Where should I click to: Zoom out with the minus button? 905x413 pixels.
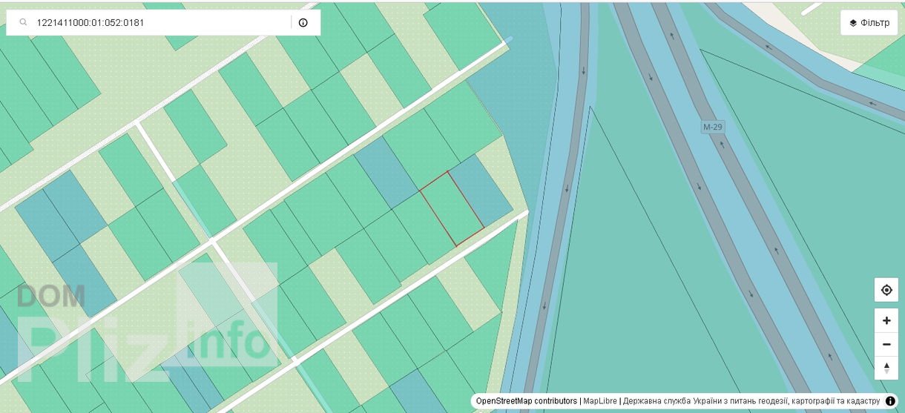886,344
